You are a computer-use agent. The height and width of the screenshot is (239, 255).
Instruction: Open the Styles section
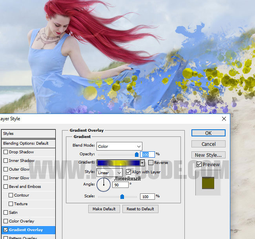coord(29,134)
